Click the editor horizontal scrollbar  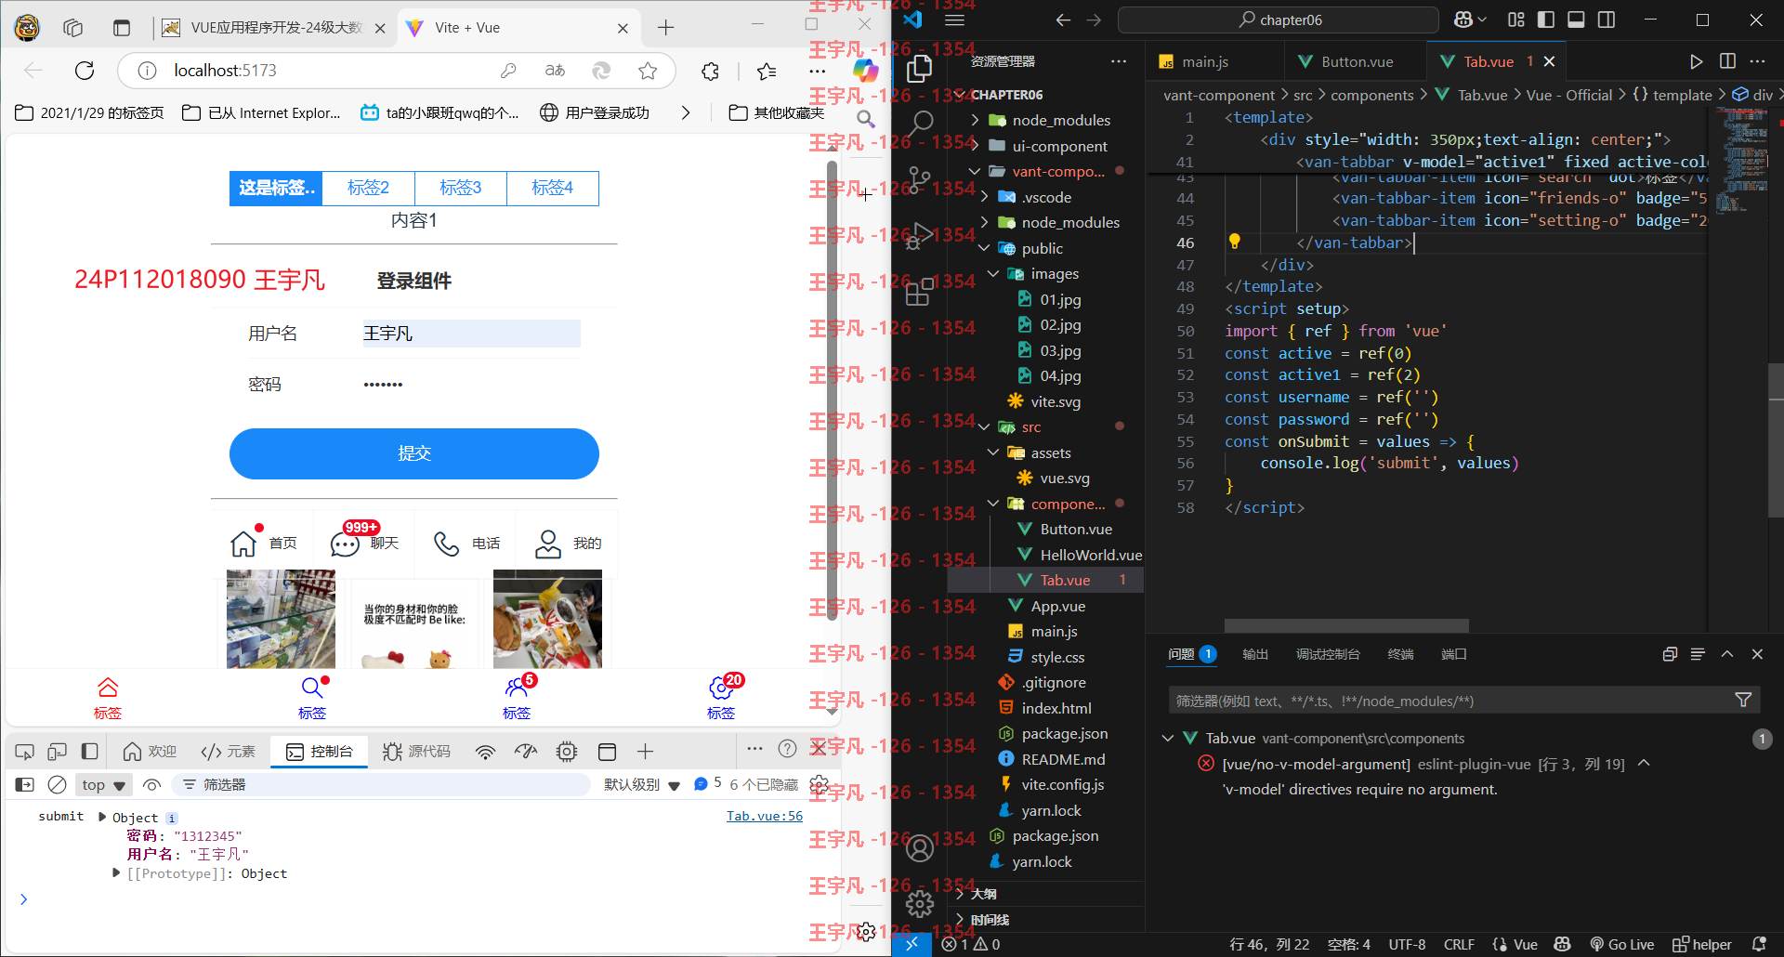click(x=1346, y=625)
